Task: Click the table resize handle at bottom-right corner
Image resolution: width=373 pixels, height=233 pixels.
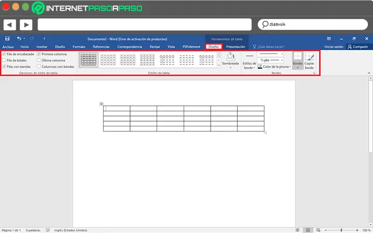Action: pyautogui.click(x=265, y=133)
